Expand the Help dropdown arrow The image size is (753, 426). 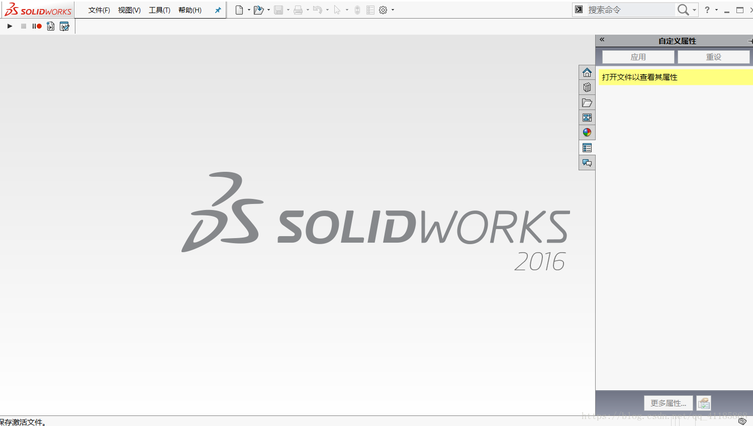[x=716, y=10]
